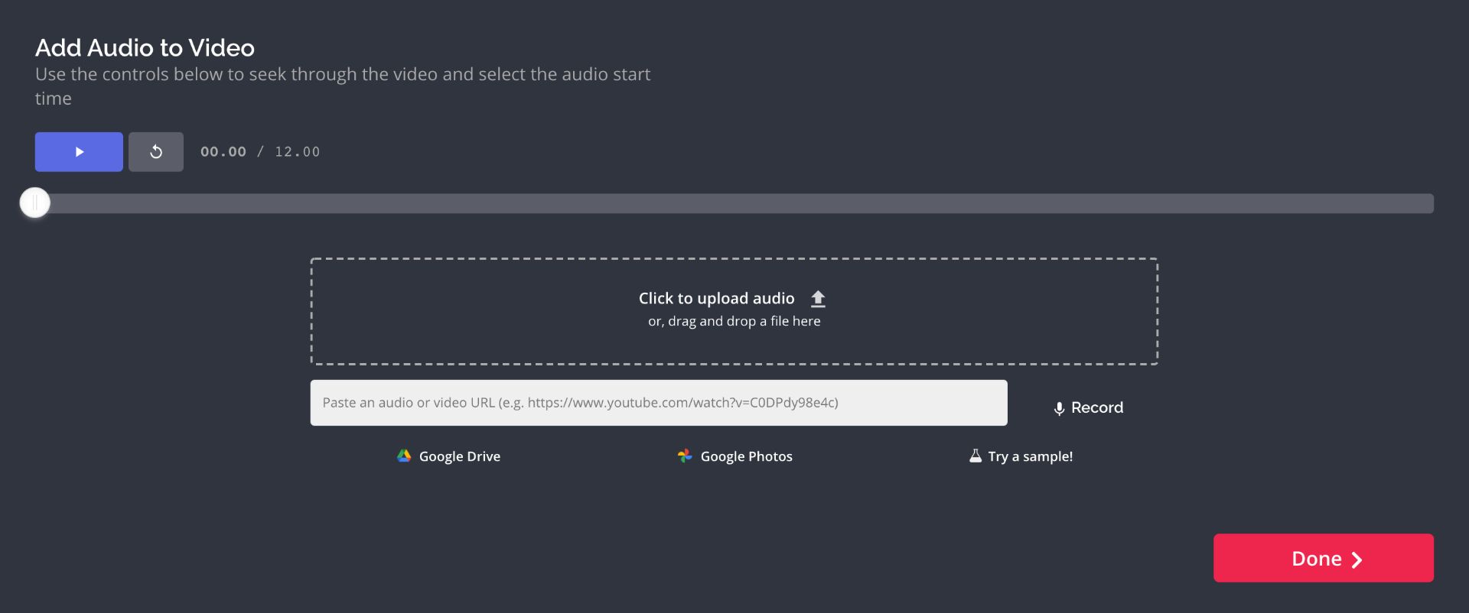Click the flask icon for samples
1469x613 pixels.
[x=976, y=456]
